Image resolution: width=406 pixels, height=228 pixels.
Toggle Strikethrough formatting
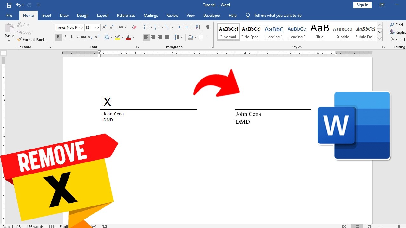tap(83, 37)
